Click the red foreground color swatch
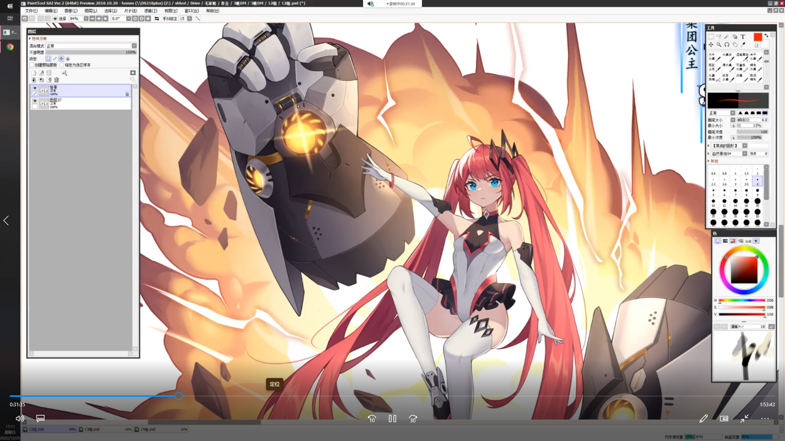 (758, 37)
